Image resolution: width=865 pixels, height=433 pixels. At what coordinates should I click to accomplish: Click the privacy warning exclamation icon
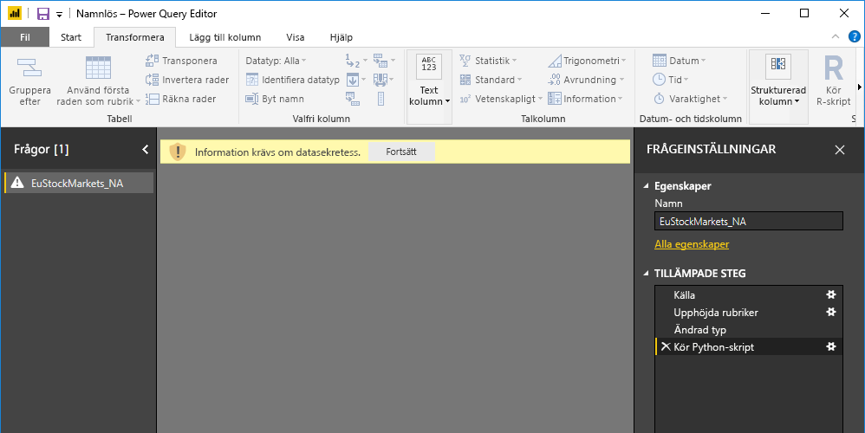point(177,152)
